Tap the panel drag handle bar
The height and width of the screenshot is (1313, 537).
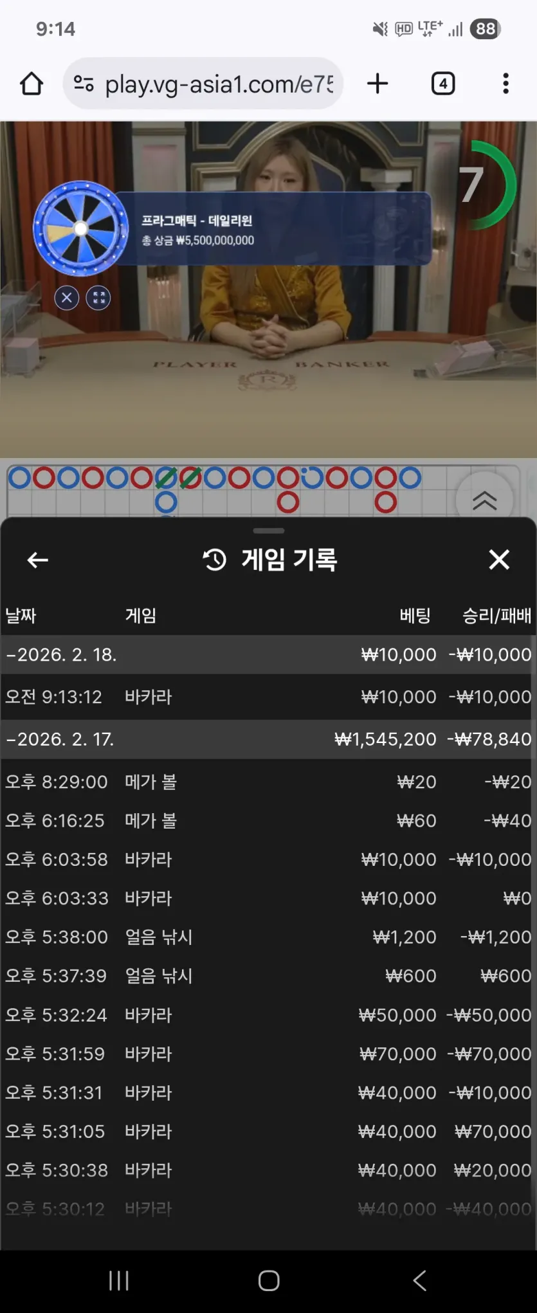tap(269, 531)
